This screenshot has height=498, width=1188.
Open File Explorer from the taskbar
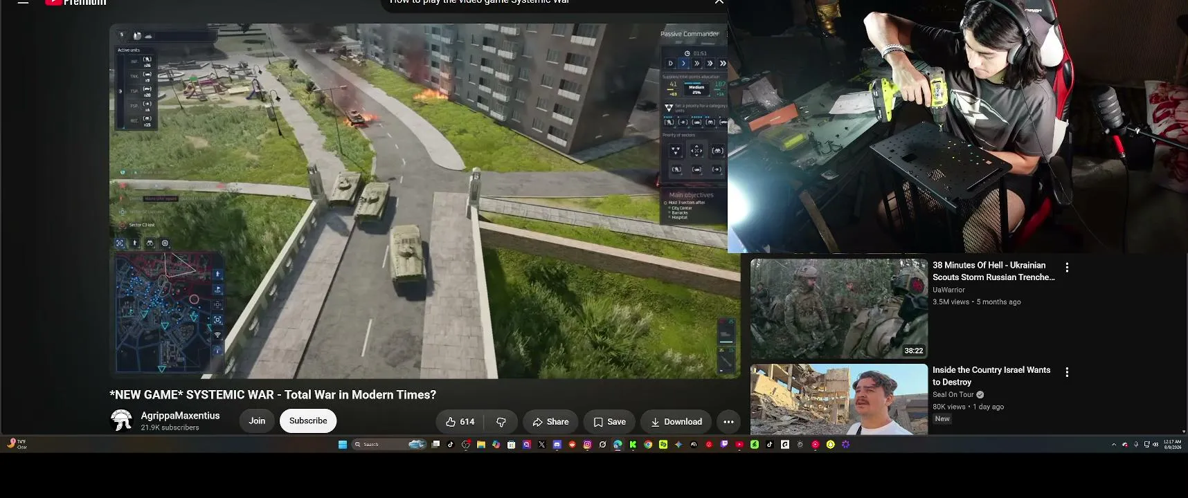tap(481, 445)
